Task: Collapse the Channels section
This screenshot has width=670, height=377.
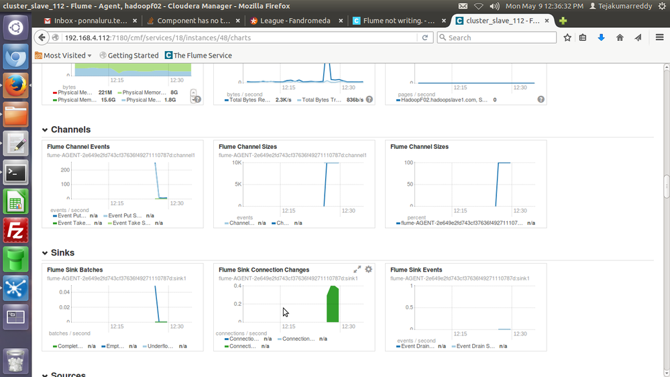Action: [45, 129]
